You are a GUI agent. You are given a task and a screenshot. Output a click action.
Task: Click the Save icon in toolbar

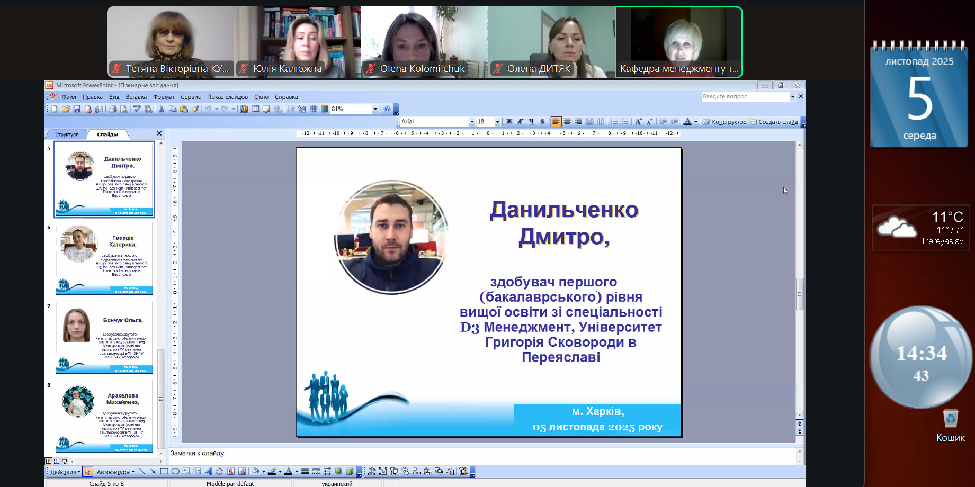coord(77,109)
